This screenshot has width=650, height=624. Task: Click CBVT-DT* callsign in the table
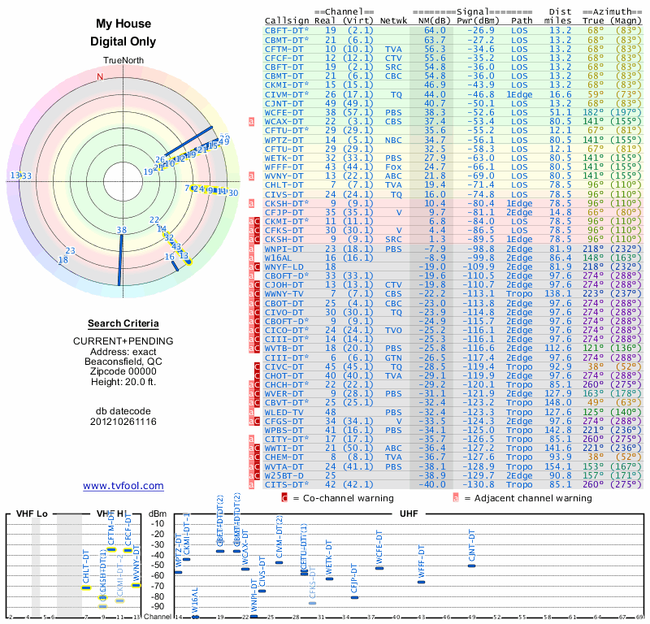tap(287, 403)
